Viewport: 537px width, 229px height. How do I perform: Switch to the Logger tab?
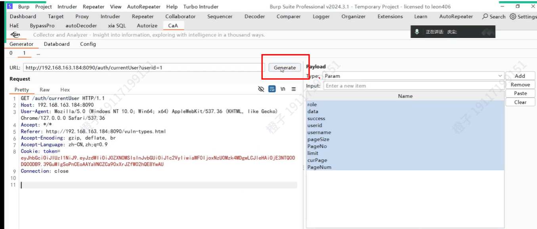pyautogui.click(x=321, y=17)
